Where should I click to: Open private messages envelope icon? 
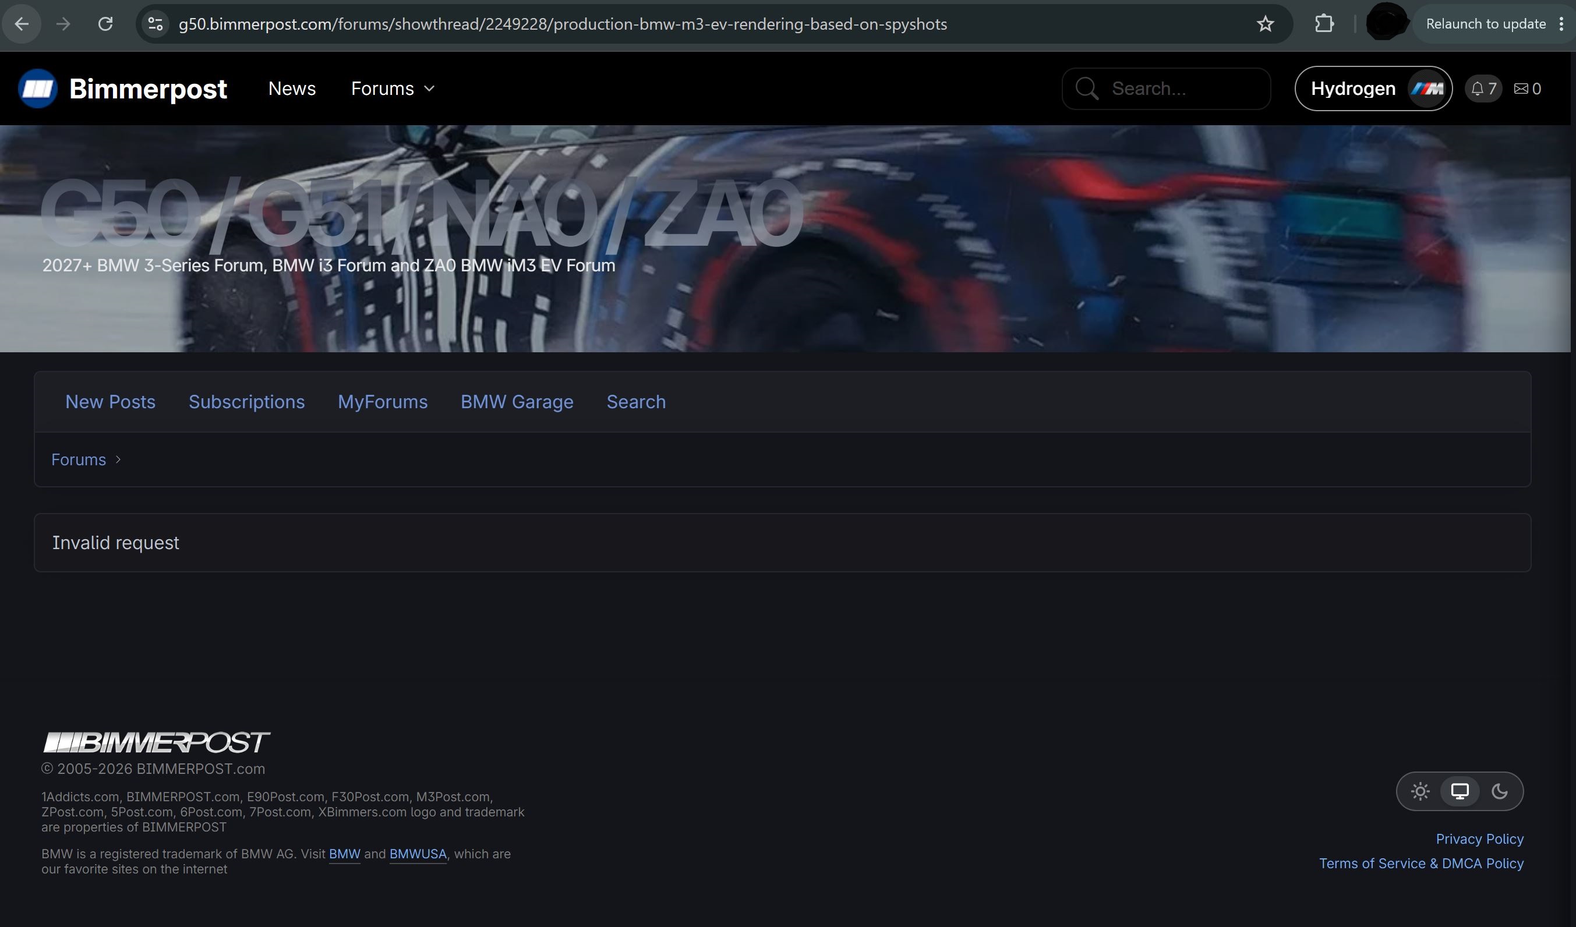pyautogui.click(x=1527, y=89)
